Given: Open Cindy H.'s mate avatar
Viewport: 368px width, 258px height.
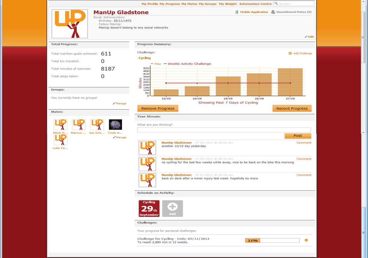Looking at the screenshot, I should click(x=115, y=125).
